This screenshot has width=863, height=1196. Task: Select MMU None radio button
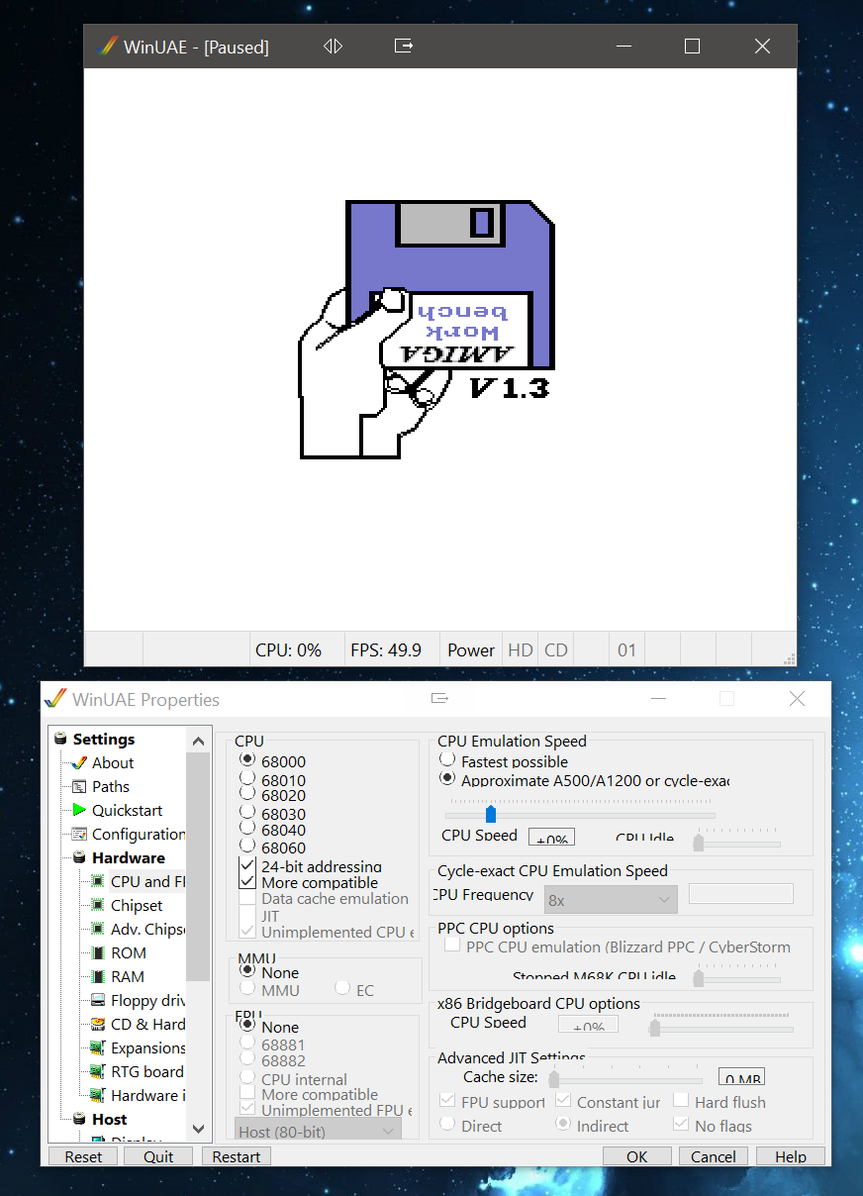[247, 970]
